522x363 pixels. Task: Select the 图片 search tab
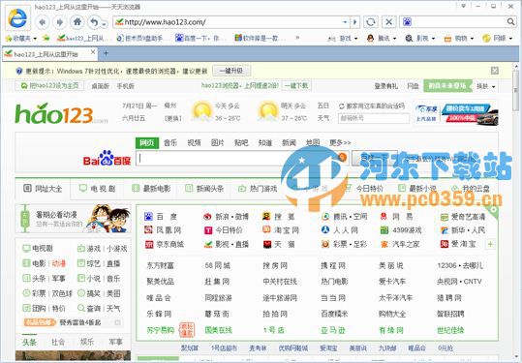pyautogui.click(x=217, y=142)
